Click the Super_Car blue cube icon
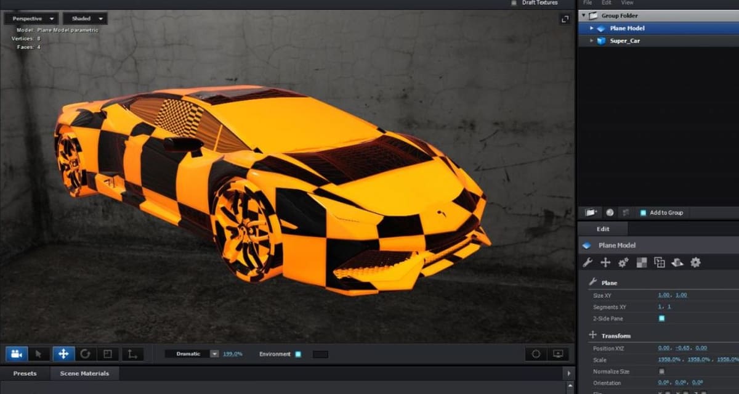 602,41
